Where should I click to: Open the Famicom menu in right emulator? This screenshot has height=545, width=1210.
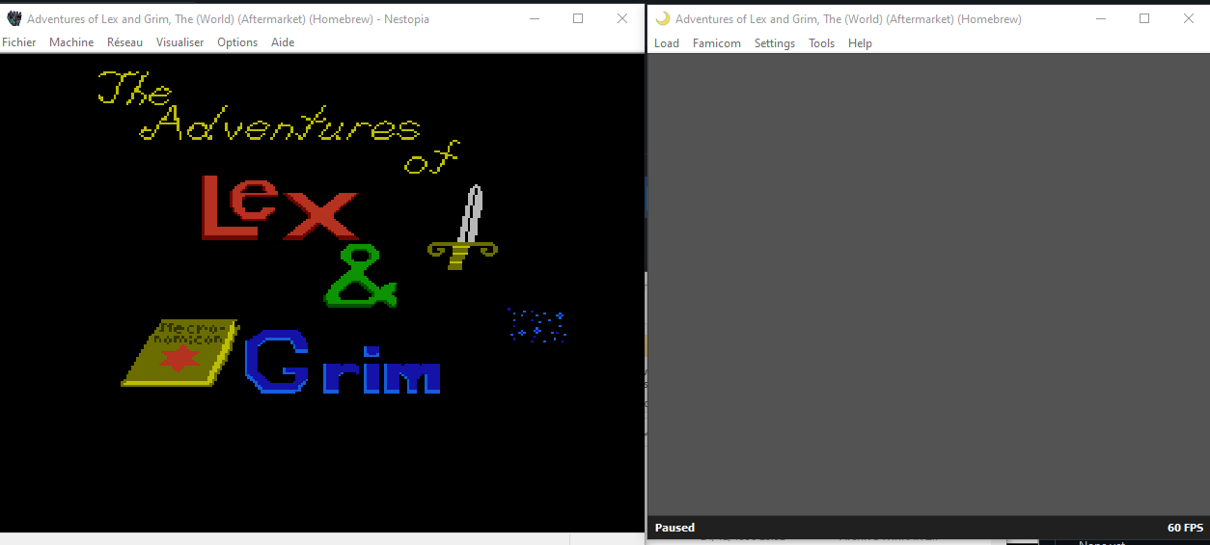pos(716,43)
